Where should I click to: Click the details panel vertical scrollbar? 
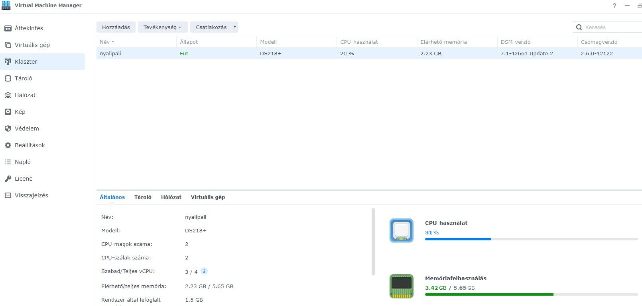tap(373, 242)
